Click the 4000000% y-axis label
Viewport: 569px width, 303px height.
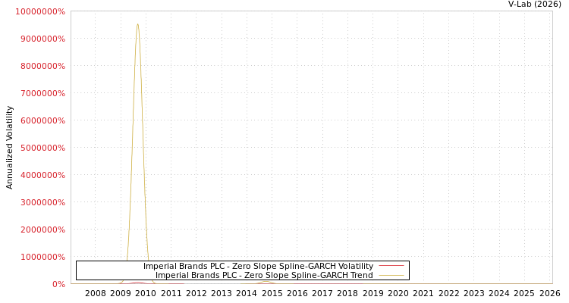pos(42,175)
